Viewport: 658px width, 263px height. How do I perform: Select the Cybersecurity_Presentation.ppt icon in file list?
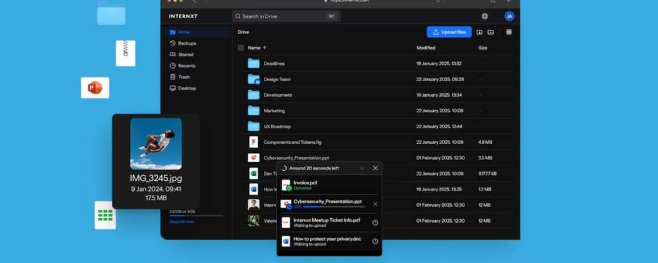click(253, 158)
